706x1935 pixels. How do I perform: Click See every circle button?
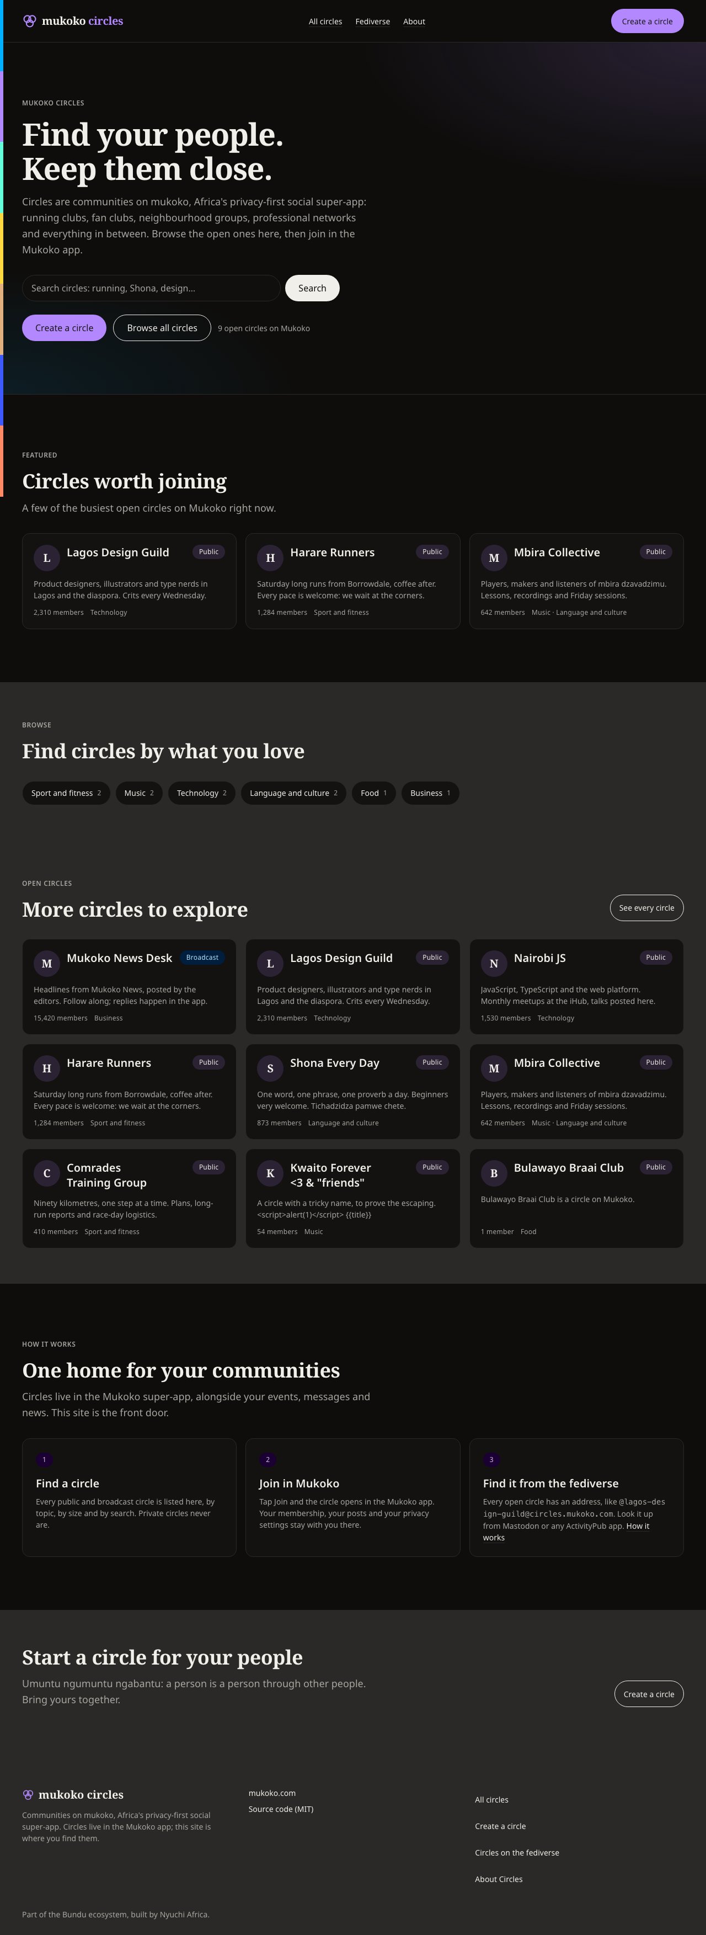(646, 907)
